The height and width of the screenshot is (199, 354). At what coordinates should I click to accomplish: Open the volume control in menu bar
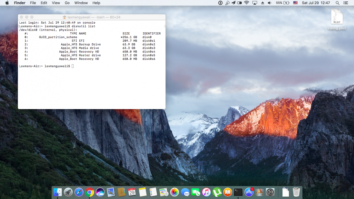[x=269, y=3]
